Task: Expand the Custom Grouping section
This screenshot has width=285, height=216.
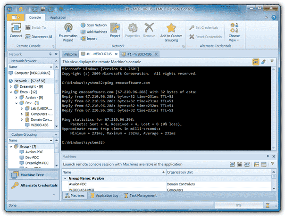Action: coord(56,134)
